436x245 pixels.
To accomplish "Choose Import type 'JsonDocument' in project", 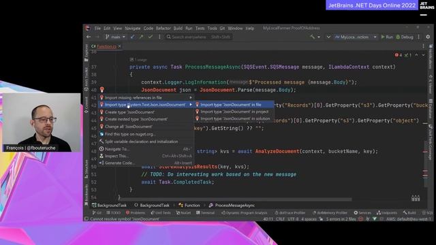I will 234,112.
